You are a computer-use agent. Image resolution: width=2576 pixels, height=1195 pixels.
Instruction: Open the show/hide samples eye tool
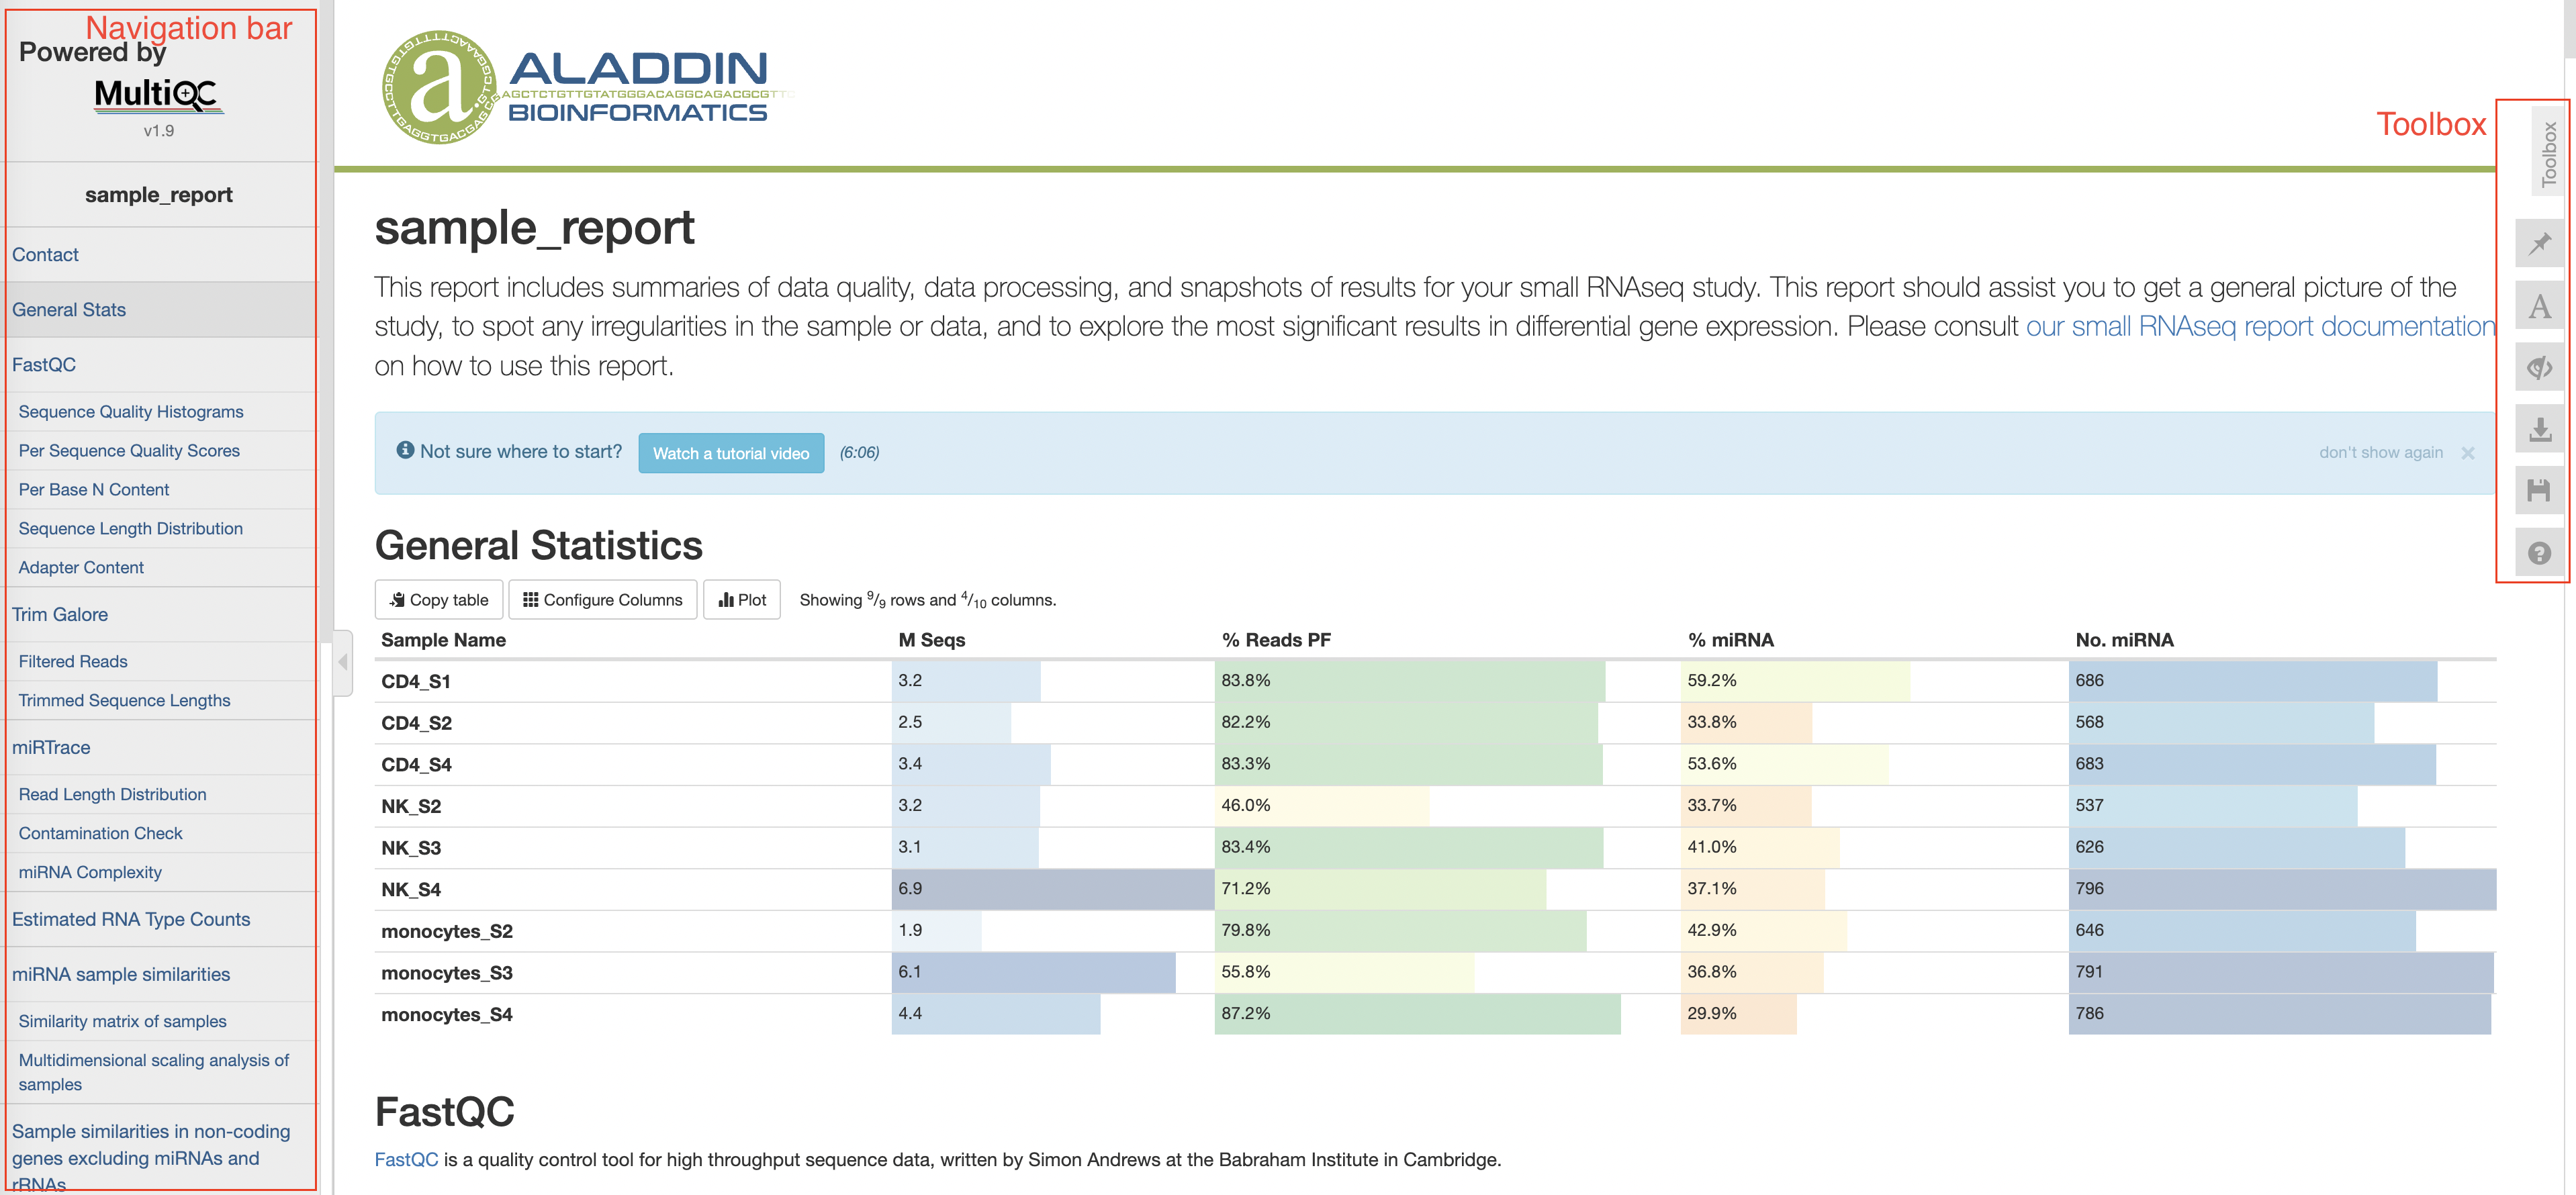click(2539, 368)
